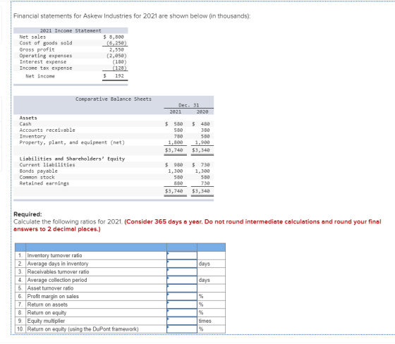Click the '2021 Income Statement' header
395x344 pixels.
pos(71,30)
